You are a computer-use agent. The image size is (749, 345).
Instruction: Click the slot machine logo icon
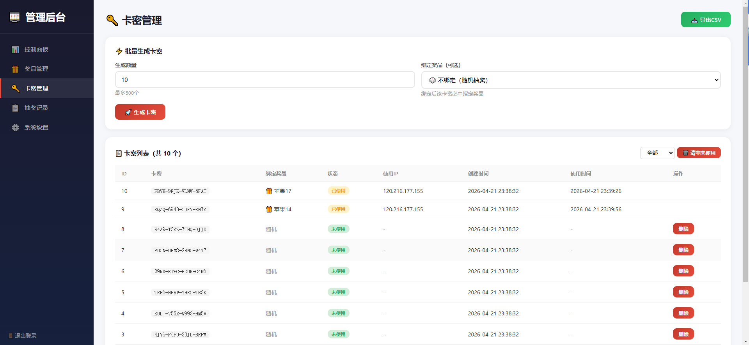coord(14,17)
